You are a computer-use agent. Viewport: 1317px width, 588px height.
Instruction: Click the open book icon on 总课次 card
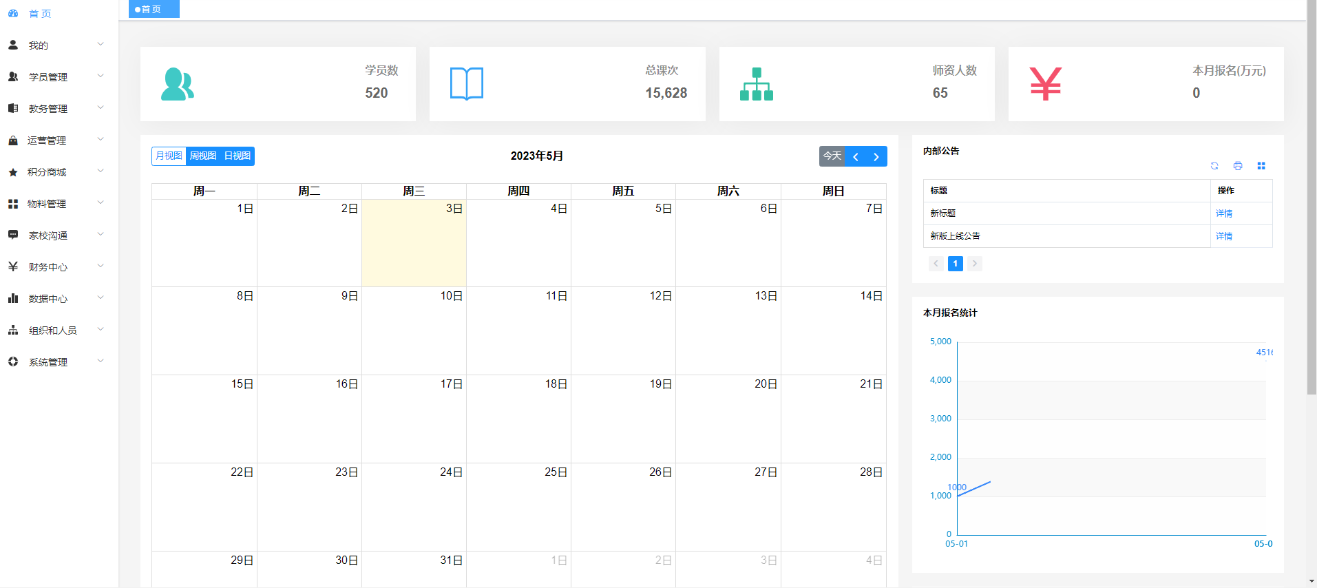pos(467,84)
